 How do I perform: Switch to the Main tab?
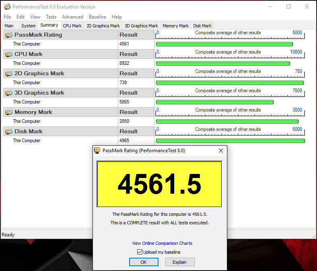pos(10,26)
